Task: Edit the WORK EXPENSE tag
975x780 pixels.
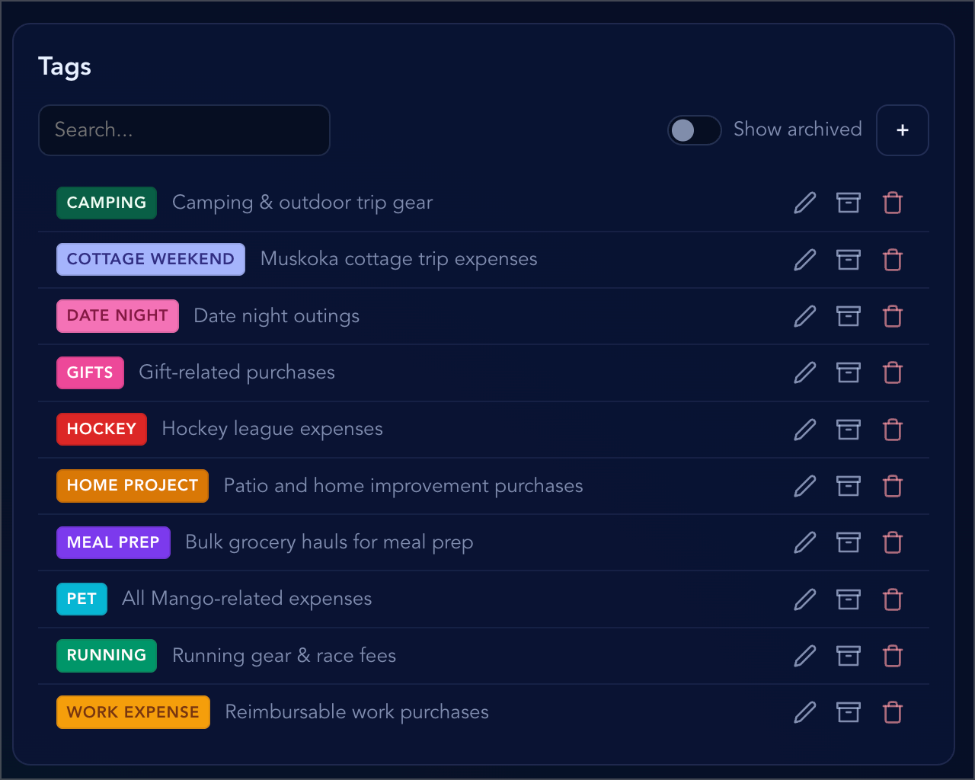Action: tap(804, 712)
